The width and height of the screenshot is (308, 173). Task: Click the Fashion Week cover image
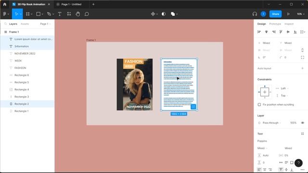pos(135,85)
